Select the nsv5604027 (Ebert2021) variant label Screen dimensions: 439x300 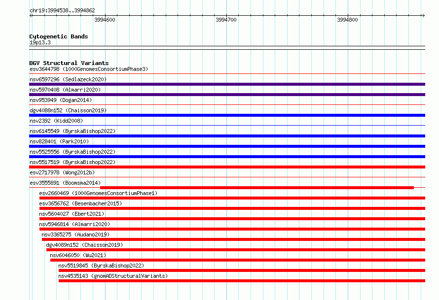[x=72, y=214]
